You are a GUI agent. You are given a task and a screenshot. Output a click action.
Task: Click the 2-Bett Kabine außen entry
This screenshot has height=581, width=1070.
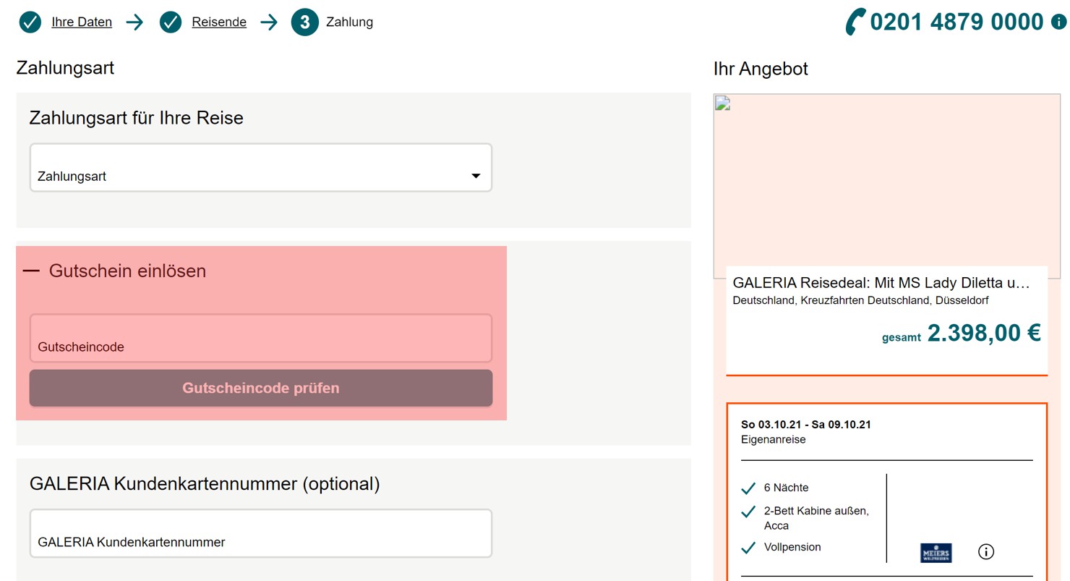[x=816, y=518]
